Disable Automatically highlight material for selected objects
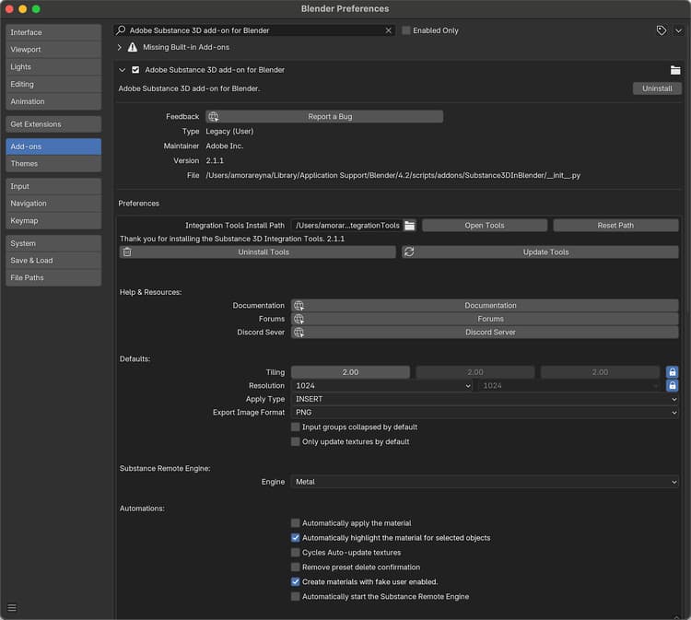This screenshot has width=691, height=620. (295, 538)
